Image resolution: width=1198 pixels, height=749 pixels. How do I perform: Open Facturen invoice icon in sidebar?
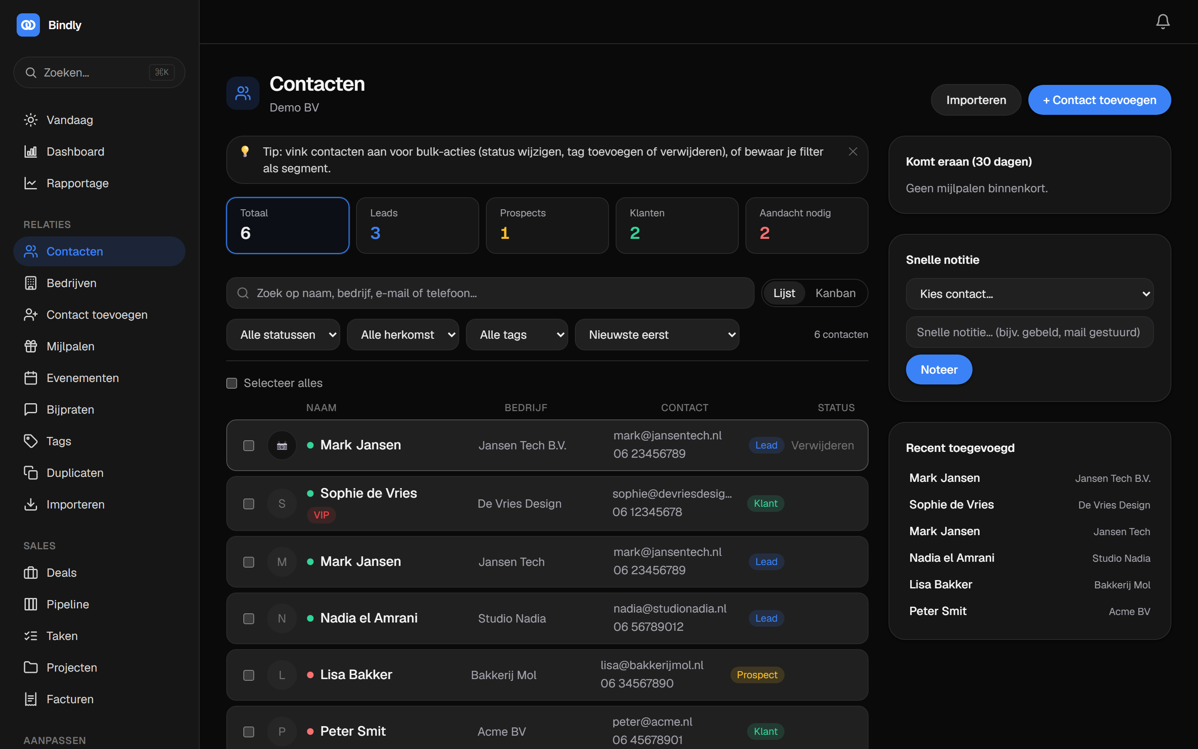click(31, 699)
